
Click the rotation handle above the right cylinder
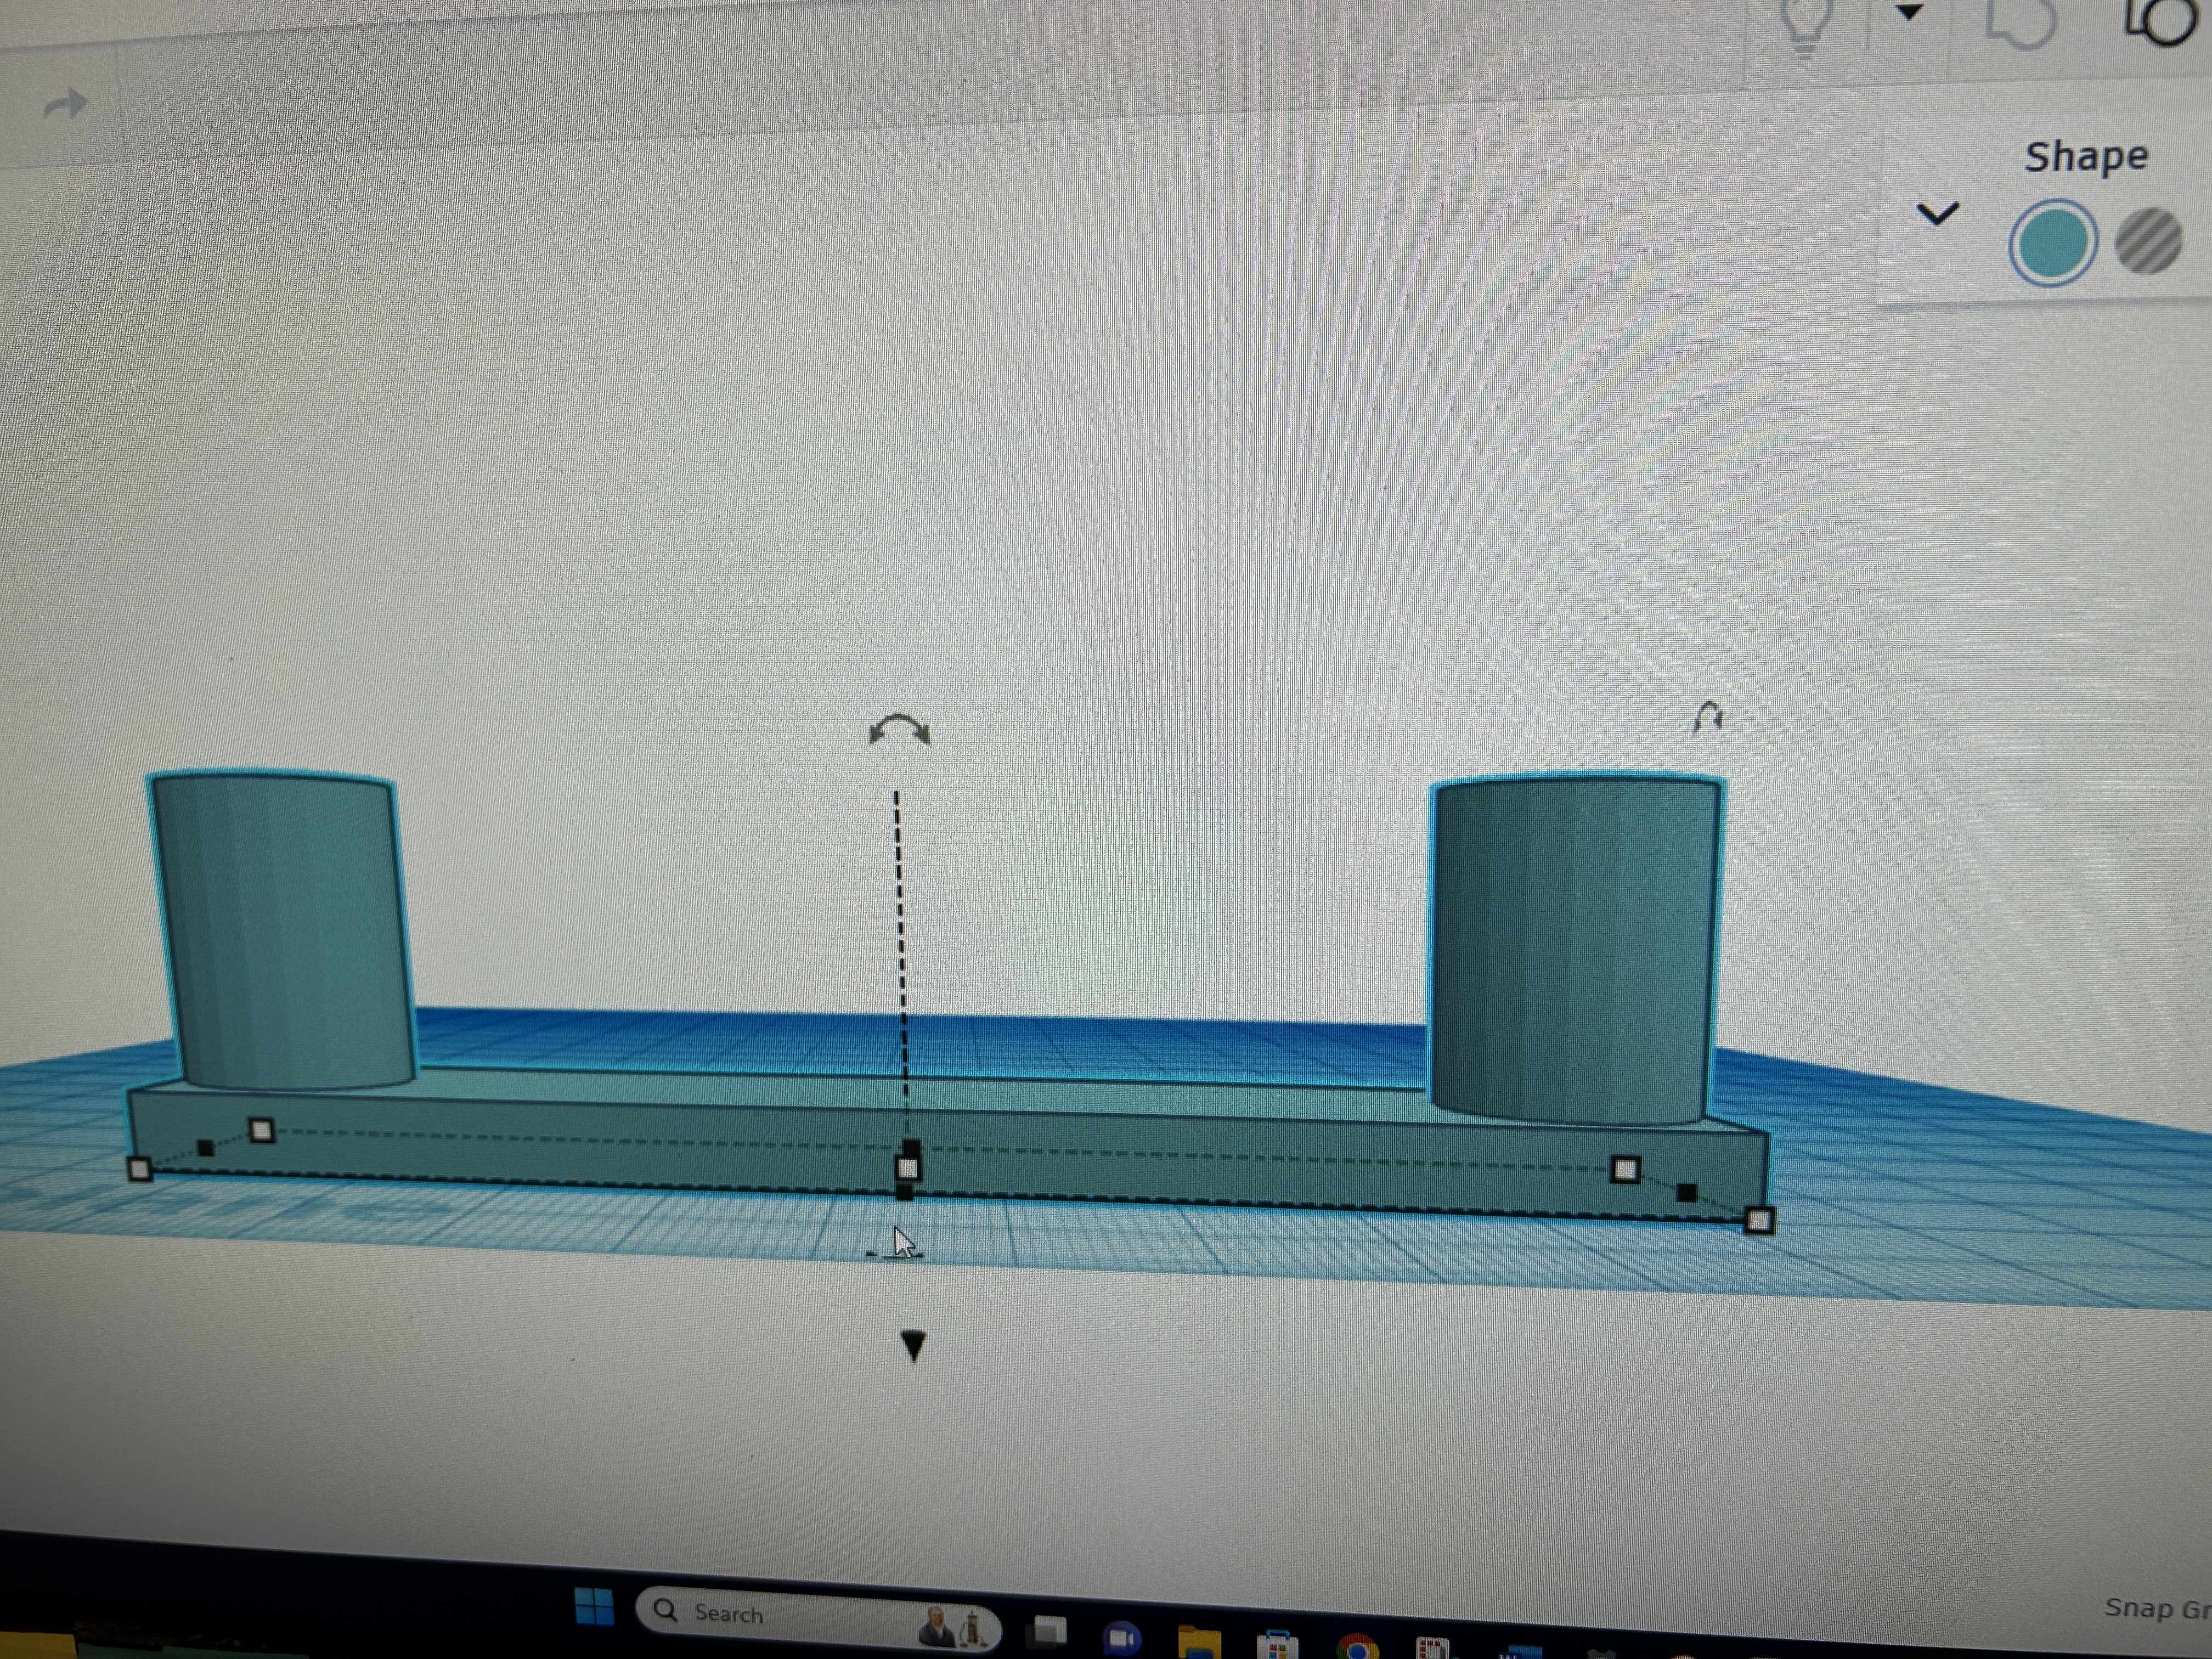click(1707, 717)
